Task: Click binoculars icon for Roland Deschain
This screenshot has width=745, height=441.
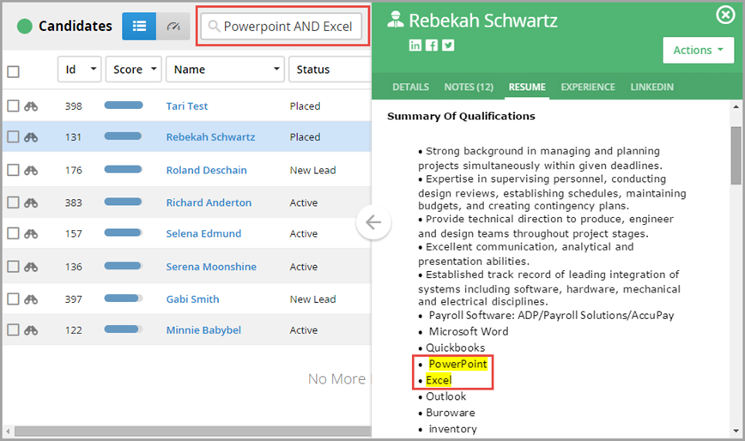Action: coord(31,170)
